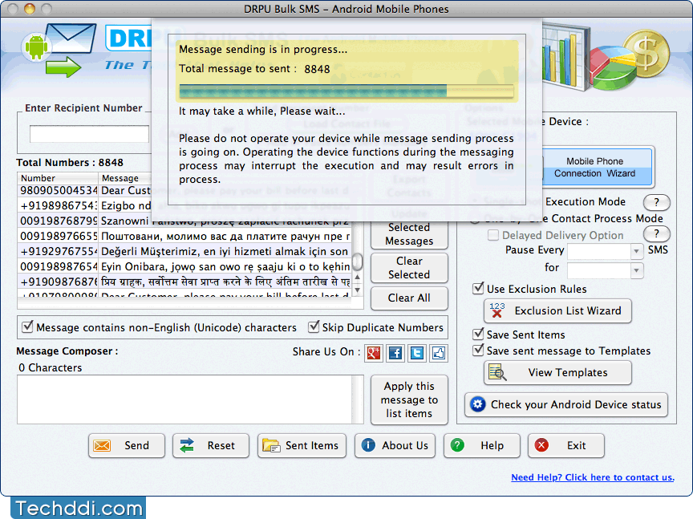
Task: Open Delayed Delivery help question button
Action: coord(656,233)
